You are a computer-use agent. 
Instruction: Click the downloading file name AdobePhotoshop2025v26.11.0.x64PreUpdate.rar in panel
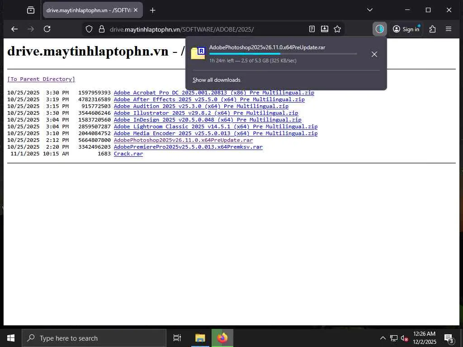tap(267, 47)
